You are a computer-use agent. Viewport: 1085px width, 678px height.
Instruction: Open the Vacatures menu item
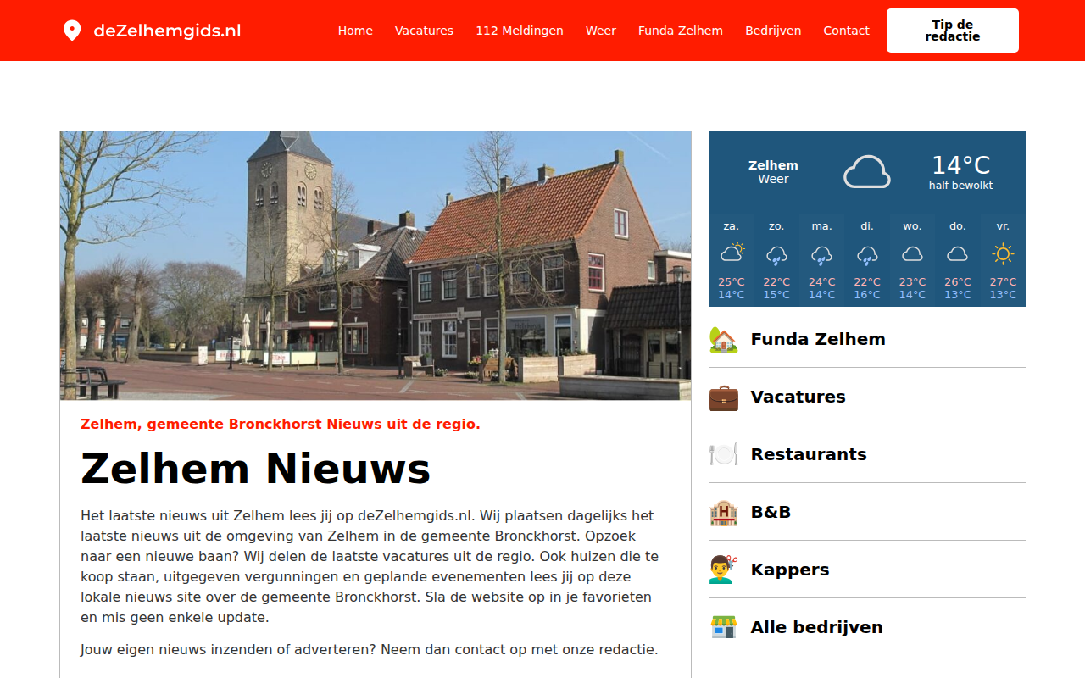[424, 31]
